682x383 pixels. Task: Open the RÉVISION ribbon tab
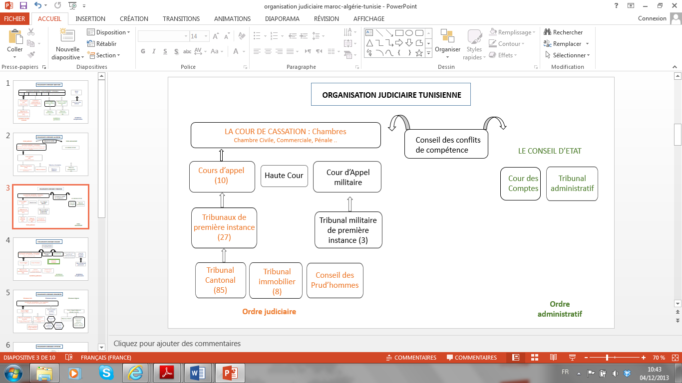tap(326, 19)
